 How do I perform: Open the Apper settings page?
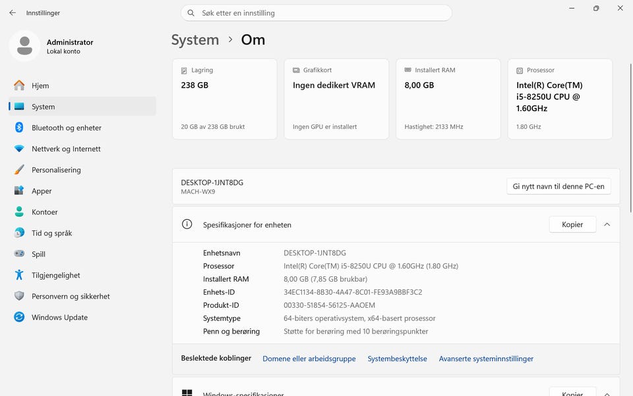coord(82,191)
